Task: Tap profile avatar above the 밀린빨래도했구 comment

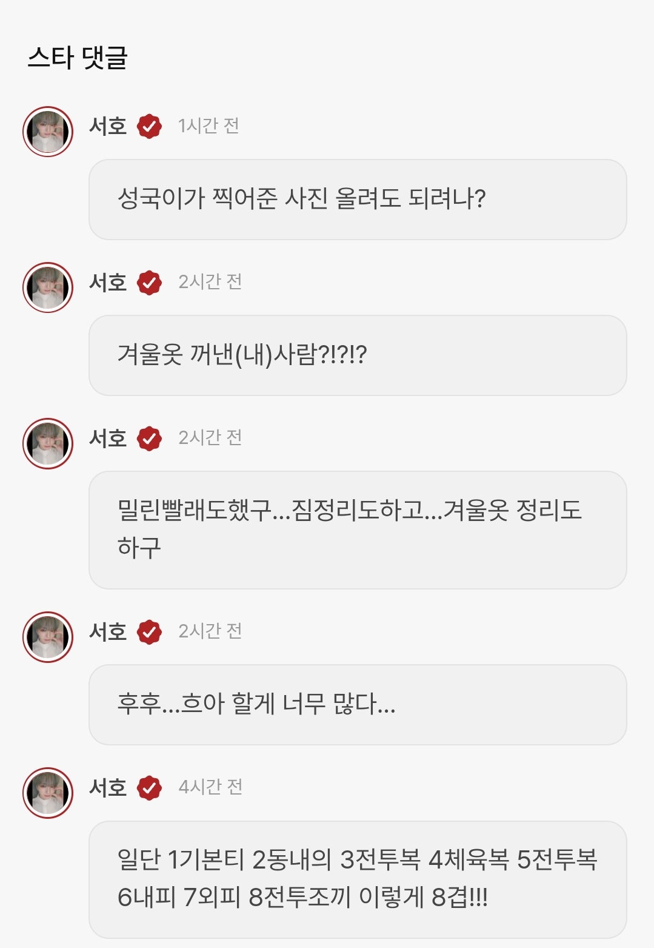Action: coord(48,443)
